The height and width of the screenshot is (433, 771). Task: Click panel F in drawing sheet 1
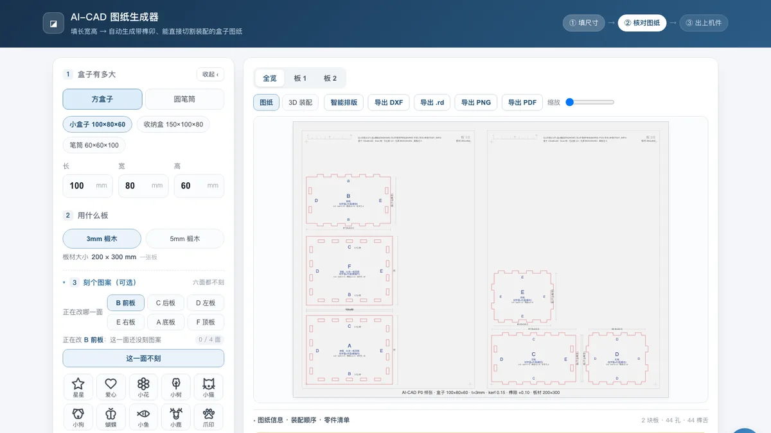349,271
